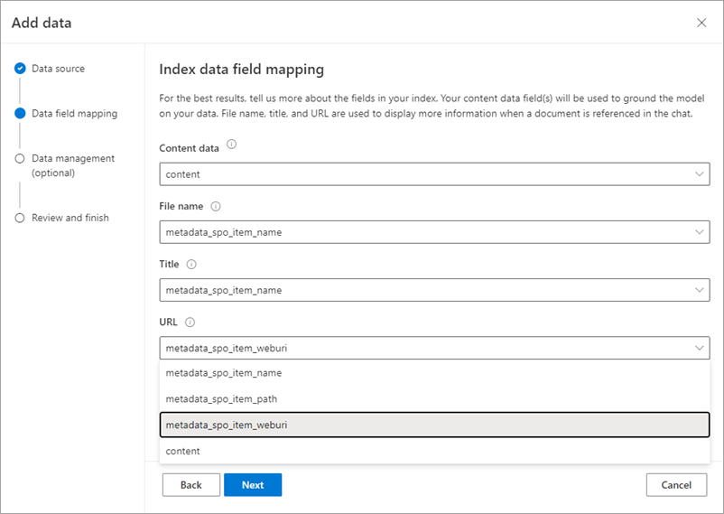Select the content option in list
Image resolution: width=724 pixels, height=514 pixels.
tap(183, 451)
